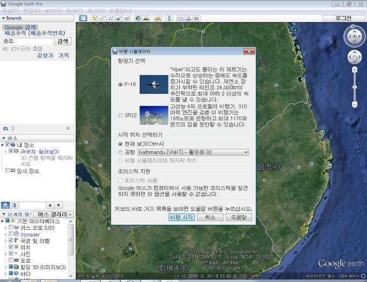Click the Places split-panel view button

click(13, 205)
